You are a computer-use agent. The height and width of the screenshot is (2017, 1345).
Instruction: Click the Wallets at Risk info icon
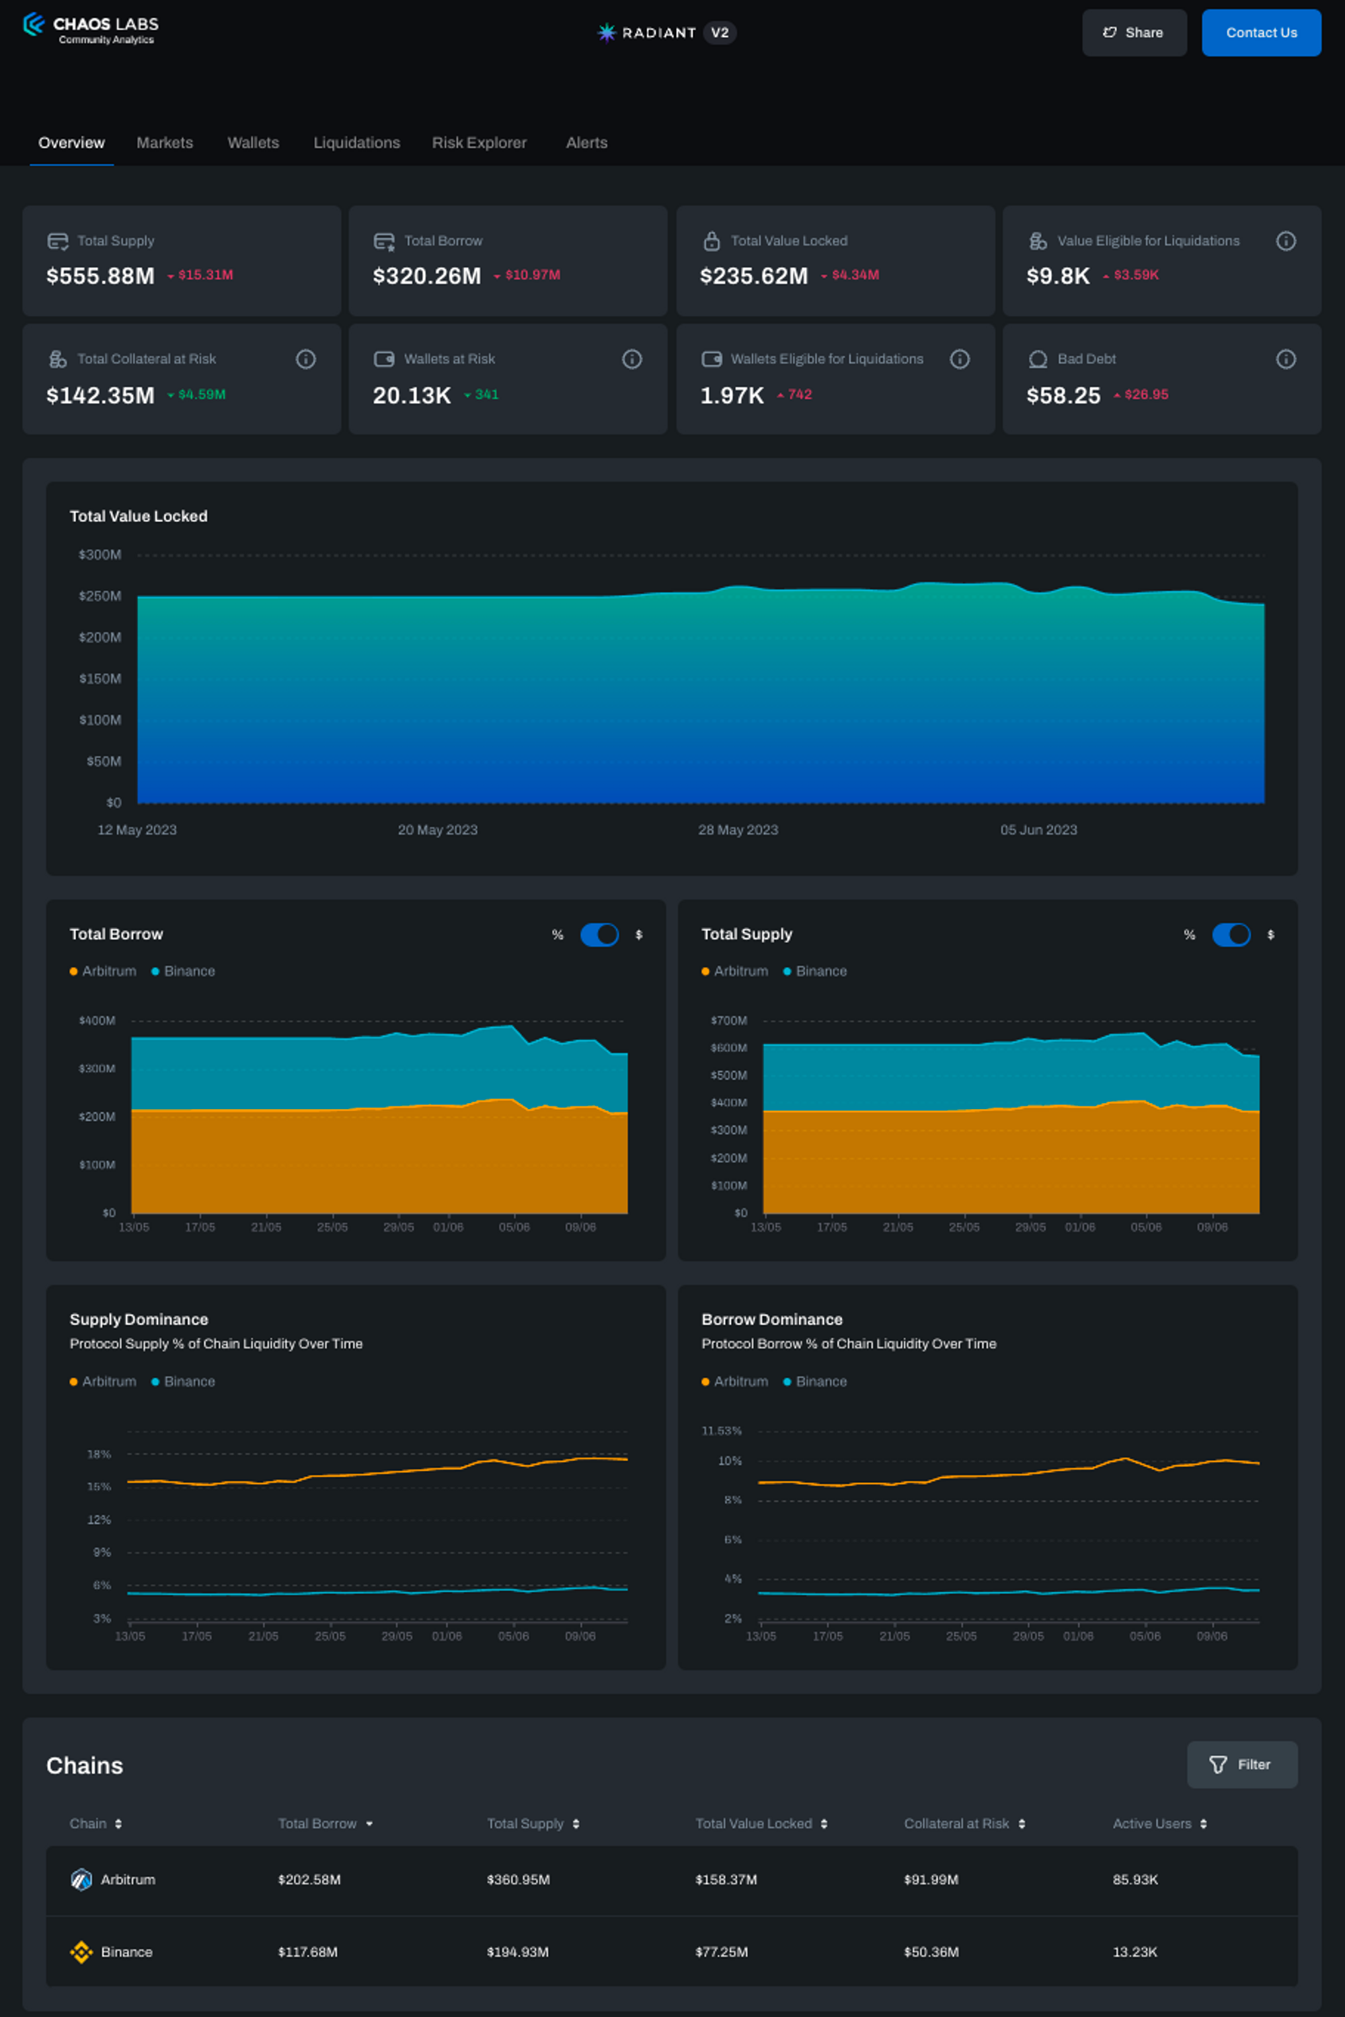631,359
